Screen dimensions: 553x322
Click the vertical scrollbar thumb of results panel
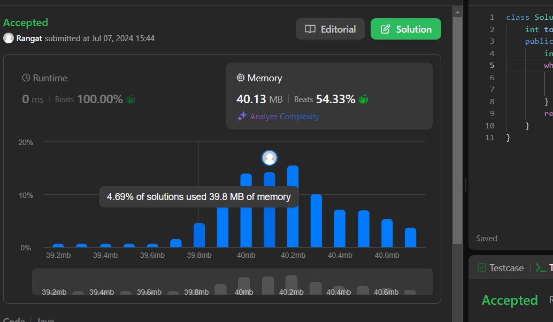[x=457, y=131]
